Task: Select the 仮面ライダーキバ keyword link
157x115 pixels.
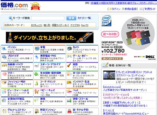Action: tap(61, 25)
